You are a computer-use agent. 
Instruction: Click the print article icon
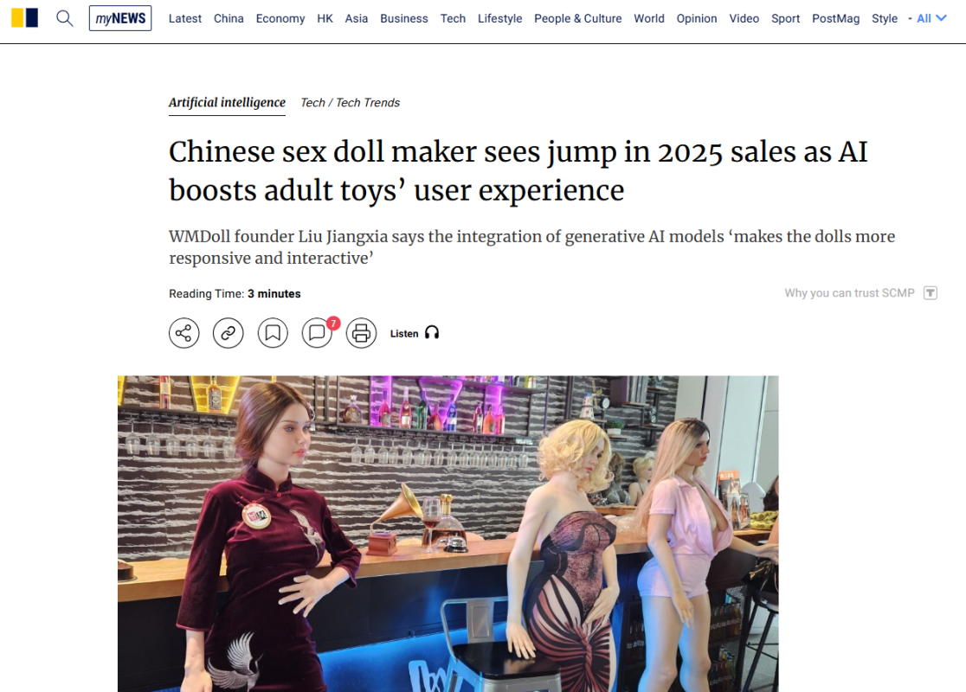[361, 333]
